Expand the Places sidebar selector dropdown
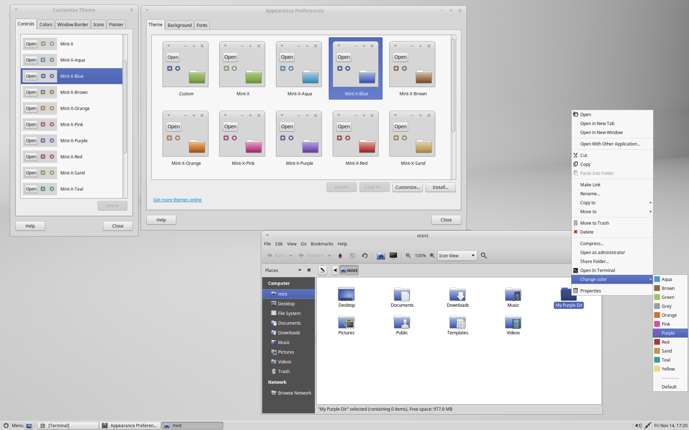Screen dimensions: 689x430 (300, 271)
